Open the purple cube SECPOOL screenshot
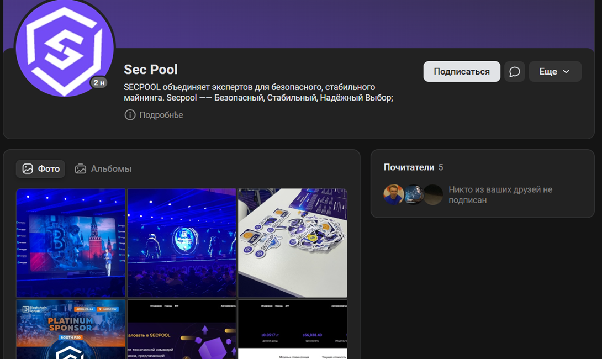The width and height of the screenshot is (602, 359). coord(182,330)
